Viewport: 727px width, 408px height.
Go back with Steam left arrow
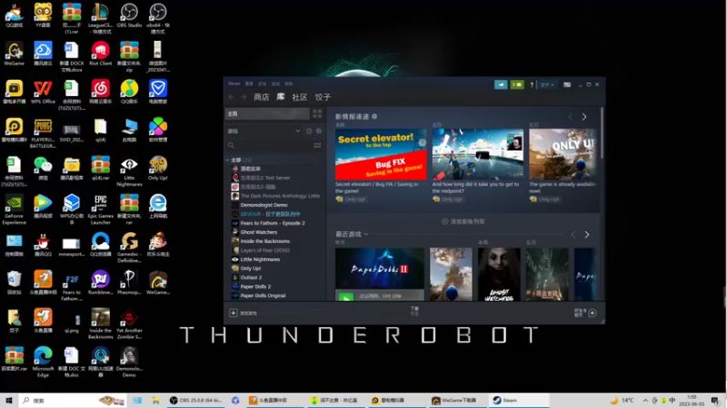(232, 97)
